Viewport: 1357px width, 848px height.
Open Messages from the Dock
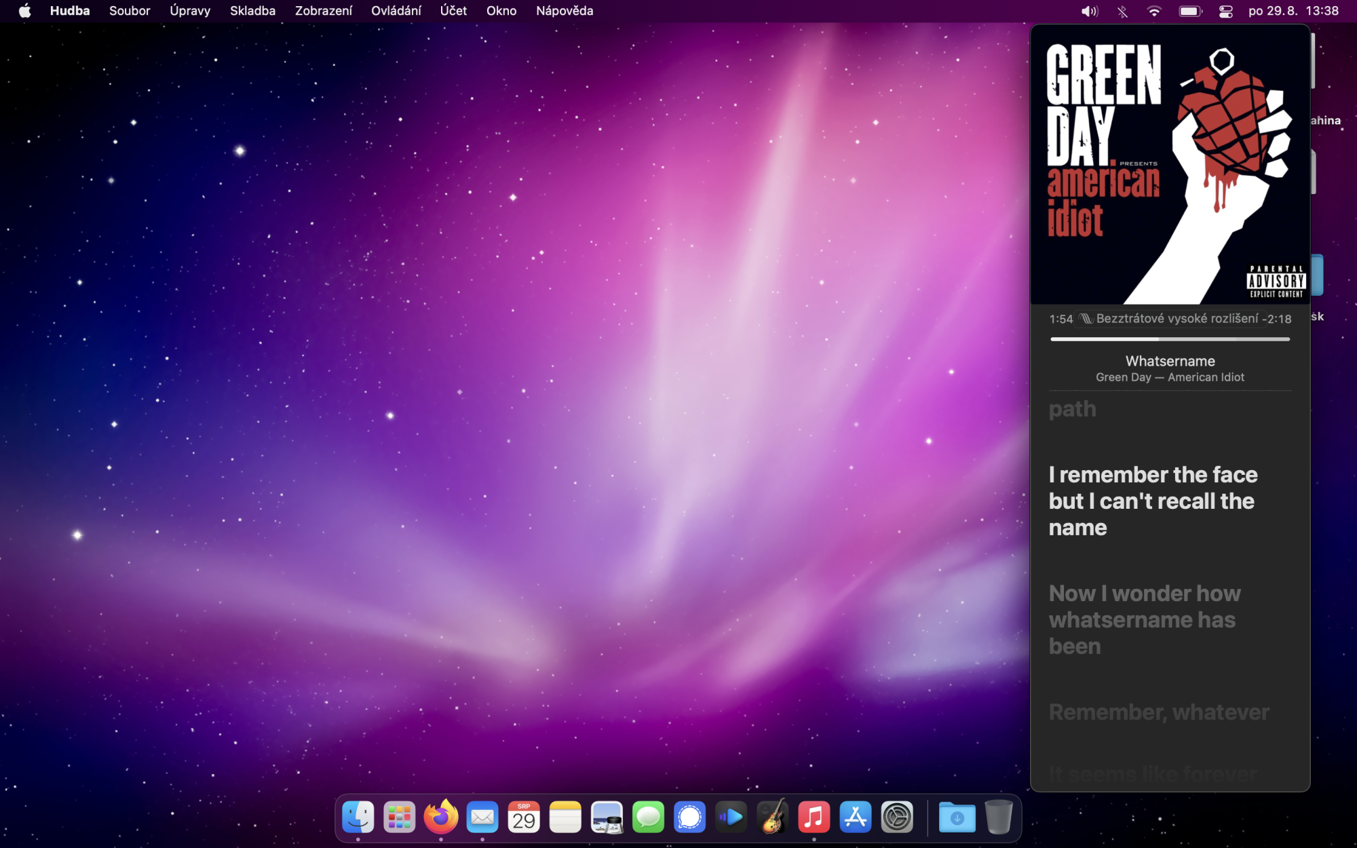point(648,817)
